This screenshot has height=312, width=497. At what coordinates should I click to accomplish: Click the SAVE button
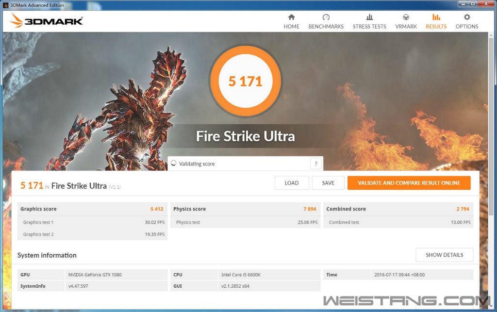(328, 183)
